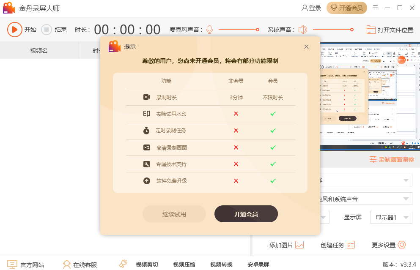
Task: Click the app logo in title bar
Action: coord(9,8)
